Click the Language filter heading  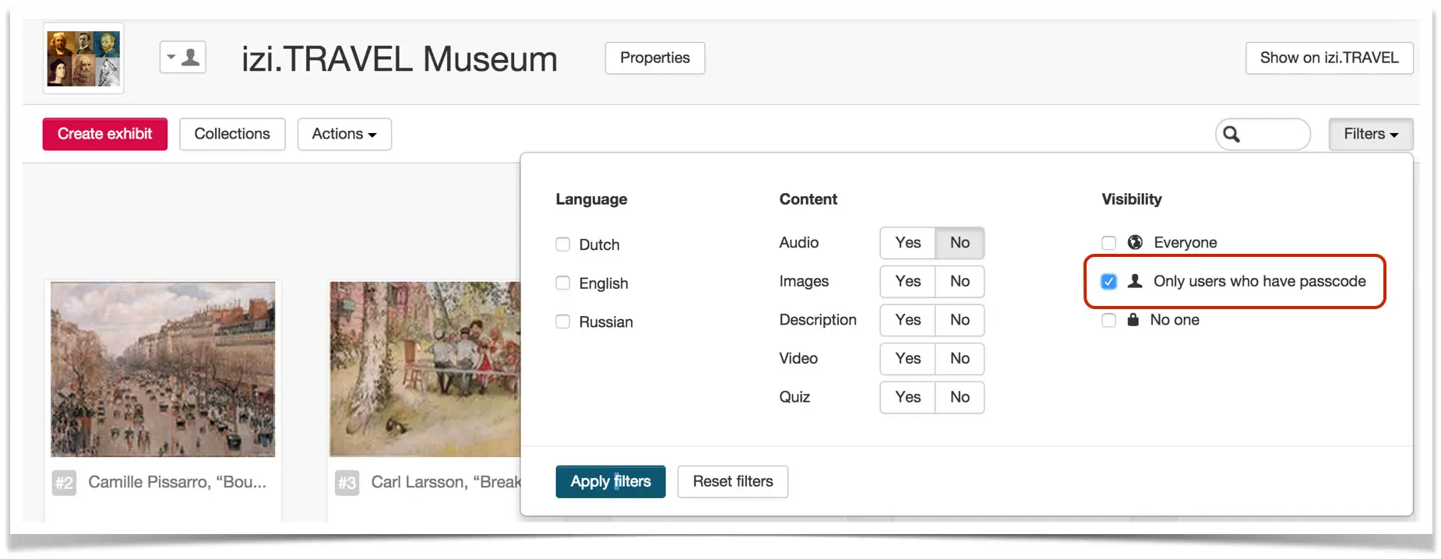point(591,199)
